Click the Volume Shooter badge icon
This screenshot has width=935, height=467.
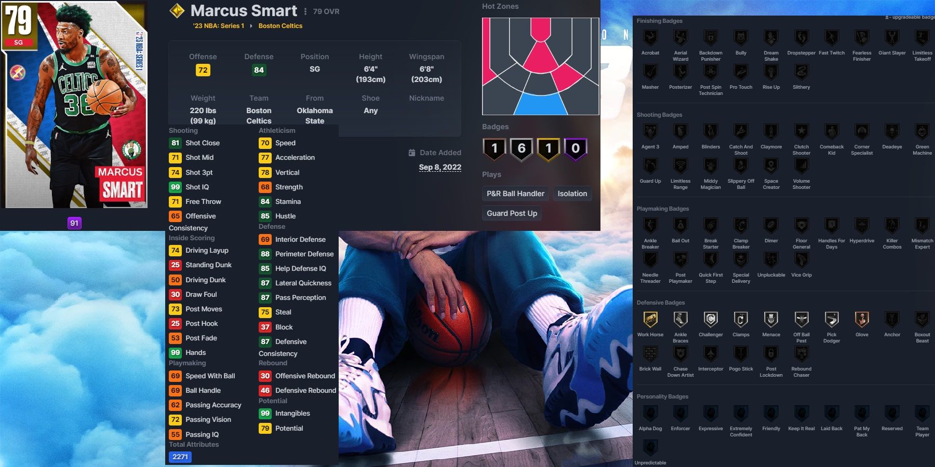pyautogui.click(x=802, y=166)
